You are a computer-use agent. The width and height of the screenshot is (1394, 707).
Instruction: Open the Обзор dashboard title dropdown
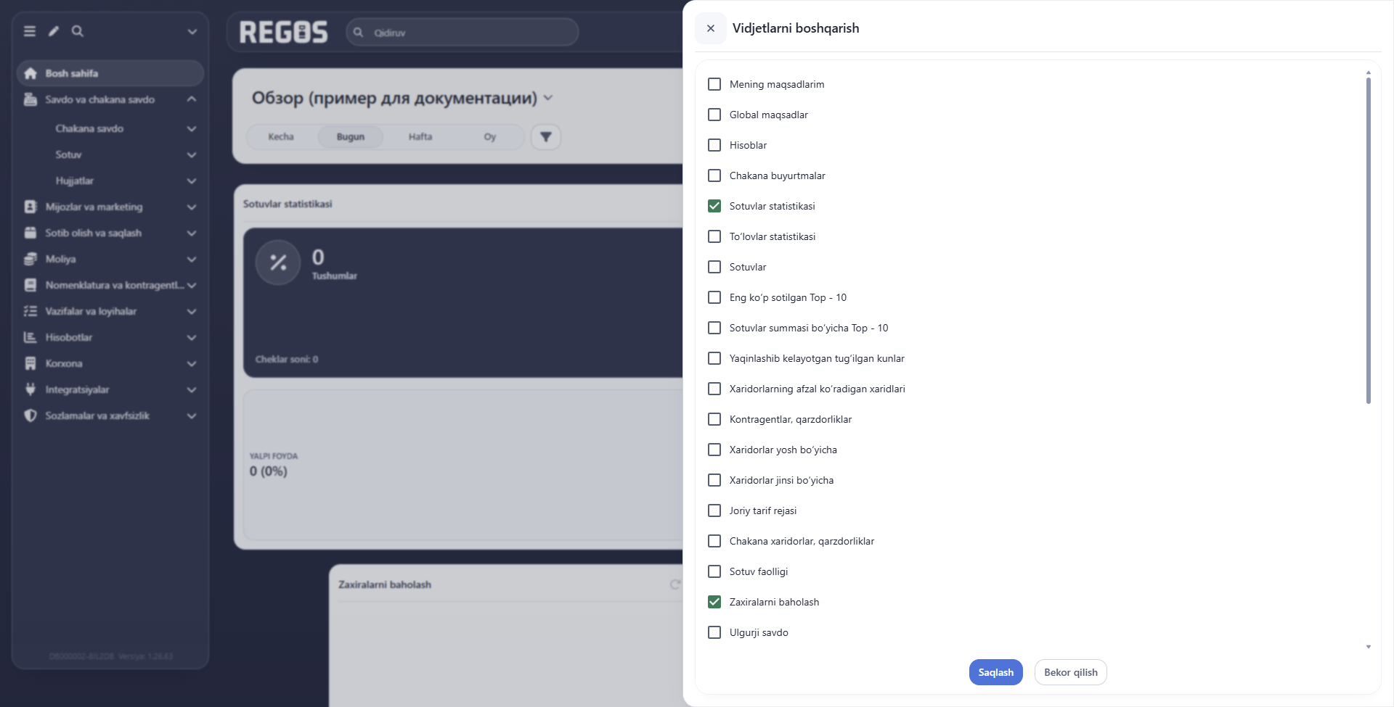tap(548, 98)
